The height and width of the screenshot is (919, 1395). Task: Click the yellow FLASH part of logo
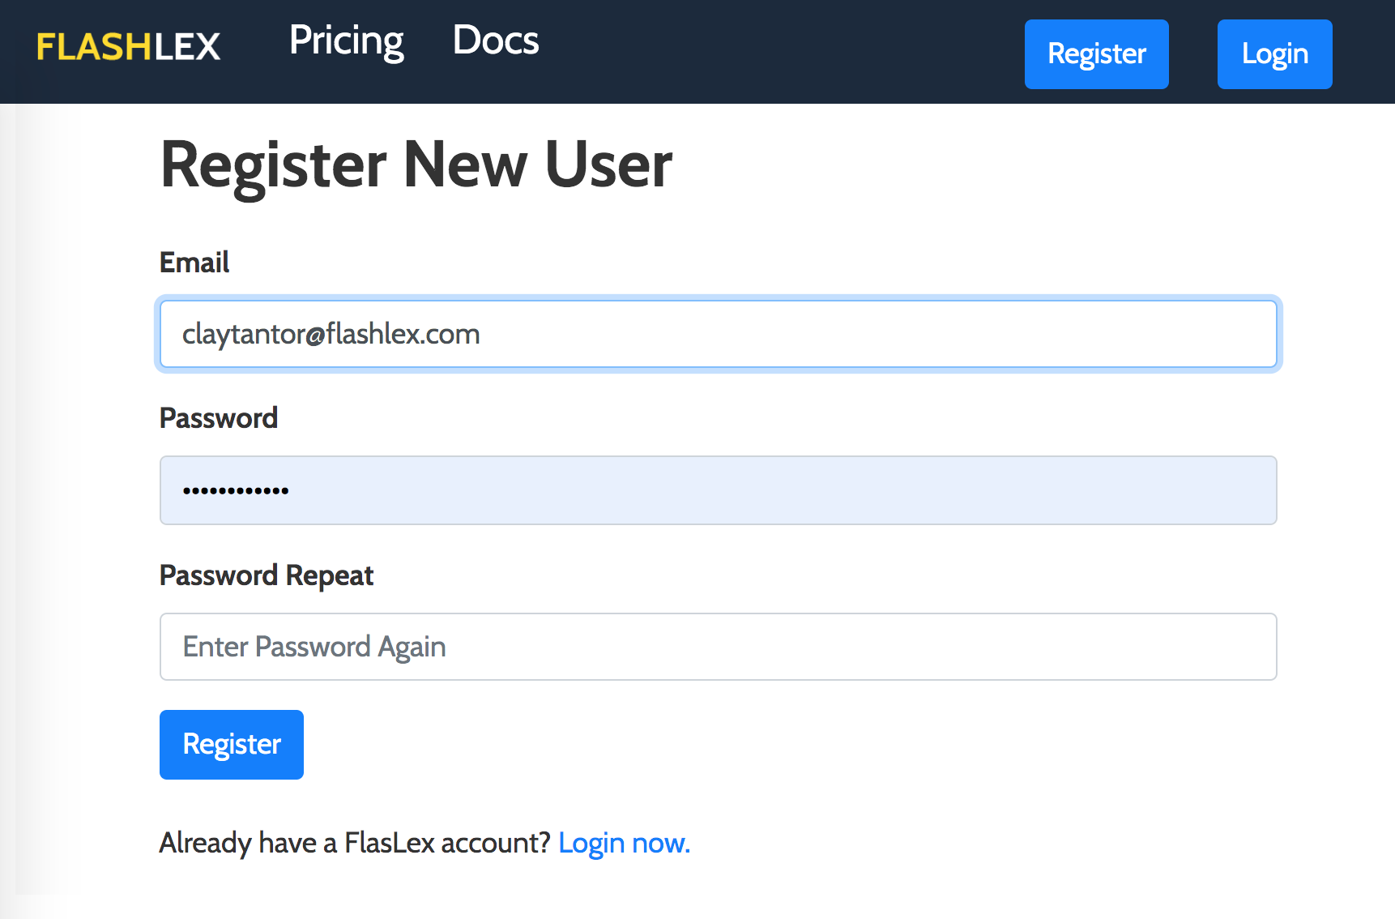pos(95,47)
